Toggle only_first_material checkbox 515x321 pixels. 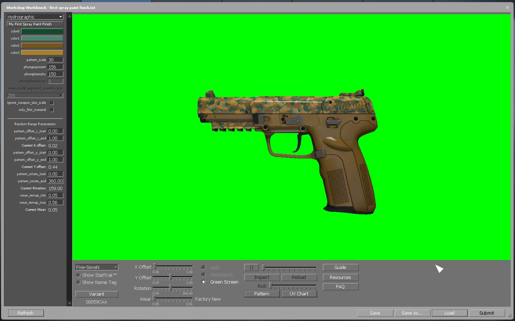(x=52, y=110)
